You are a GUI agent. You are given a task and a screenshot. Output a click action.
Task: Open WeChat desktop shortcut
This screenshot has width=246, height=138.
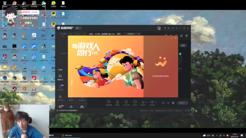[44, 4]
